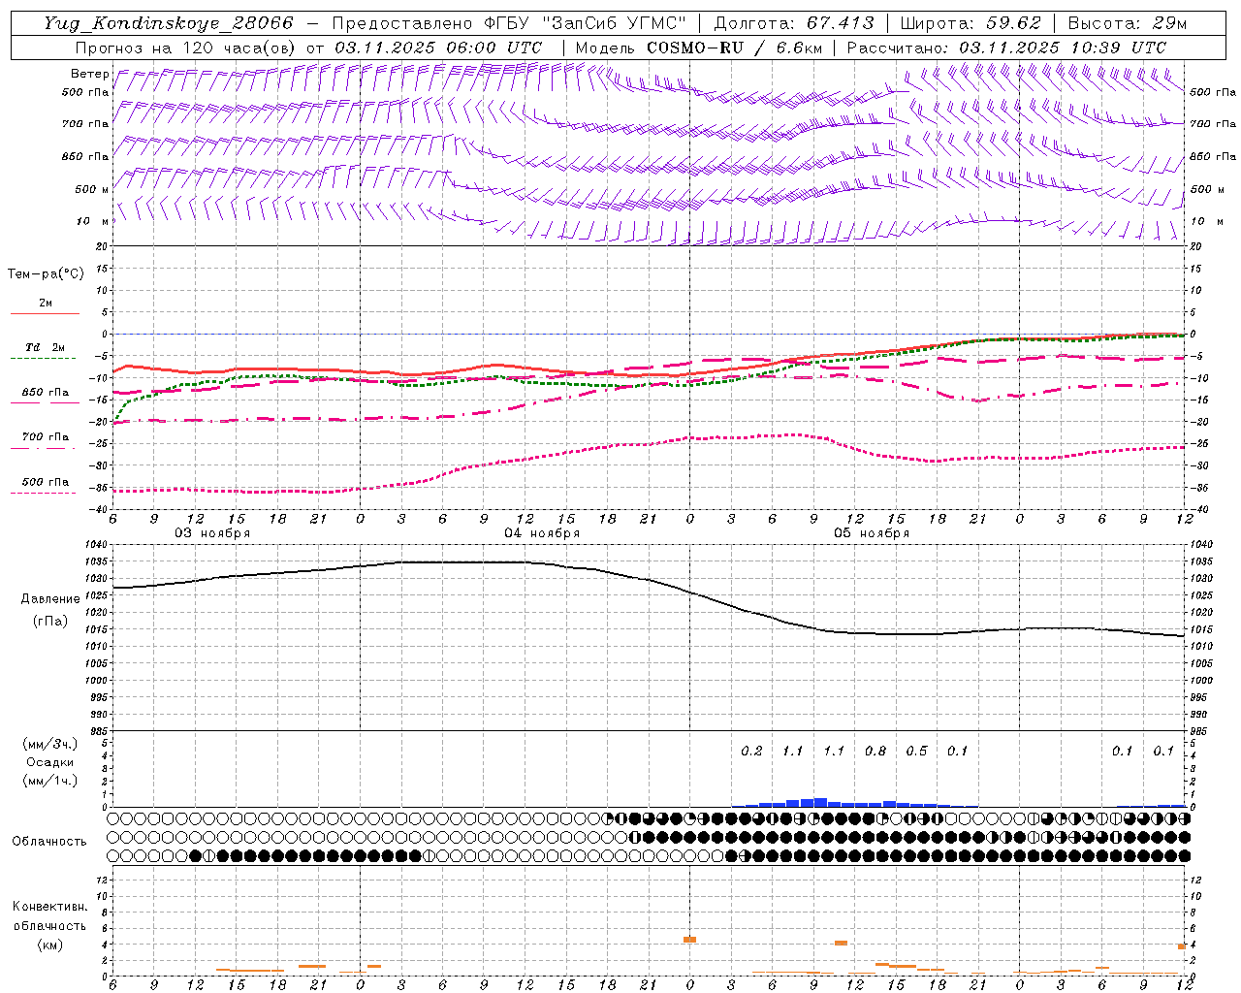Click the first empty circle in top cloudiness row
Image resolution: width=1241 pixels, height=993 pixels.
[114, 818]
